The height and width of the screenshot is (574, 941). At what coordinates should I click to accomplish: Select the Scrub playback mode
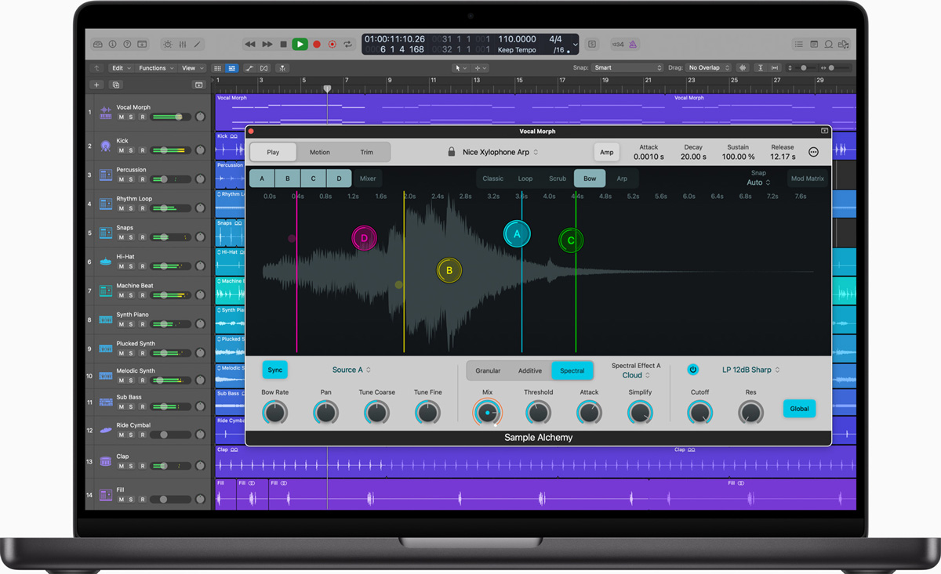[558, 179]
